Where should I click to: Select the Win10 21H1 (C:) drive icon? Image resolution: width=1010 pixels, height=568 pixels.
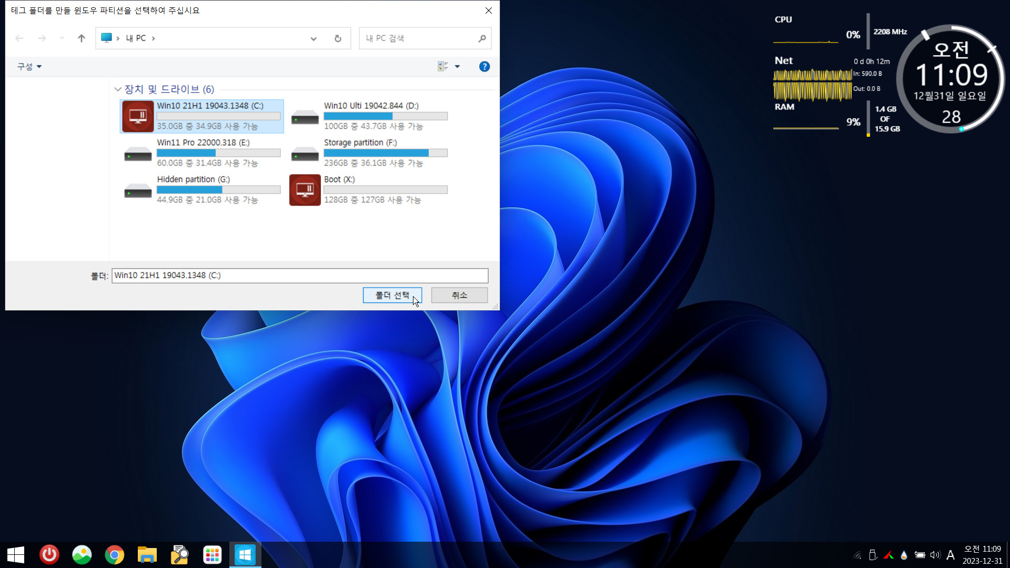tap(138, 116)
